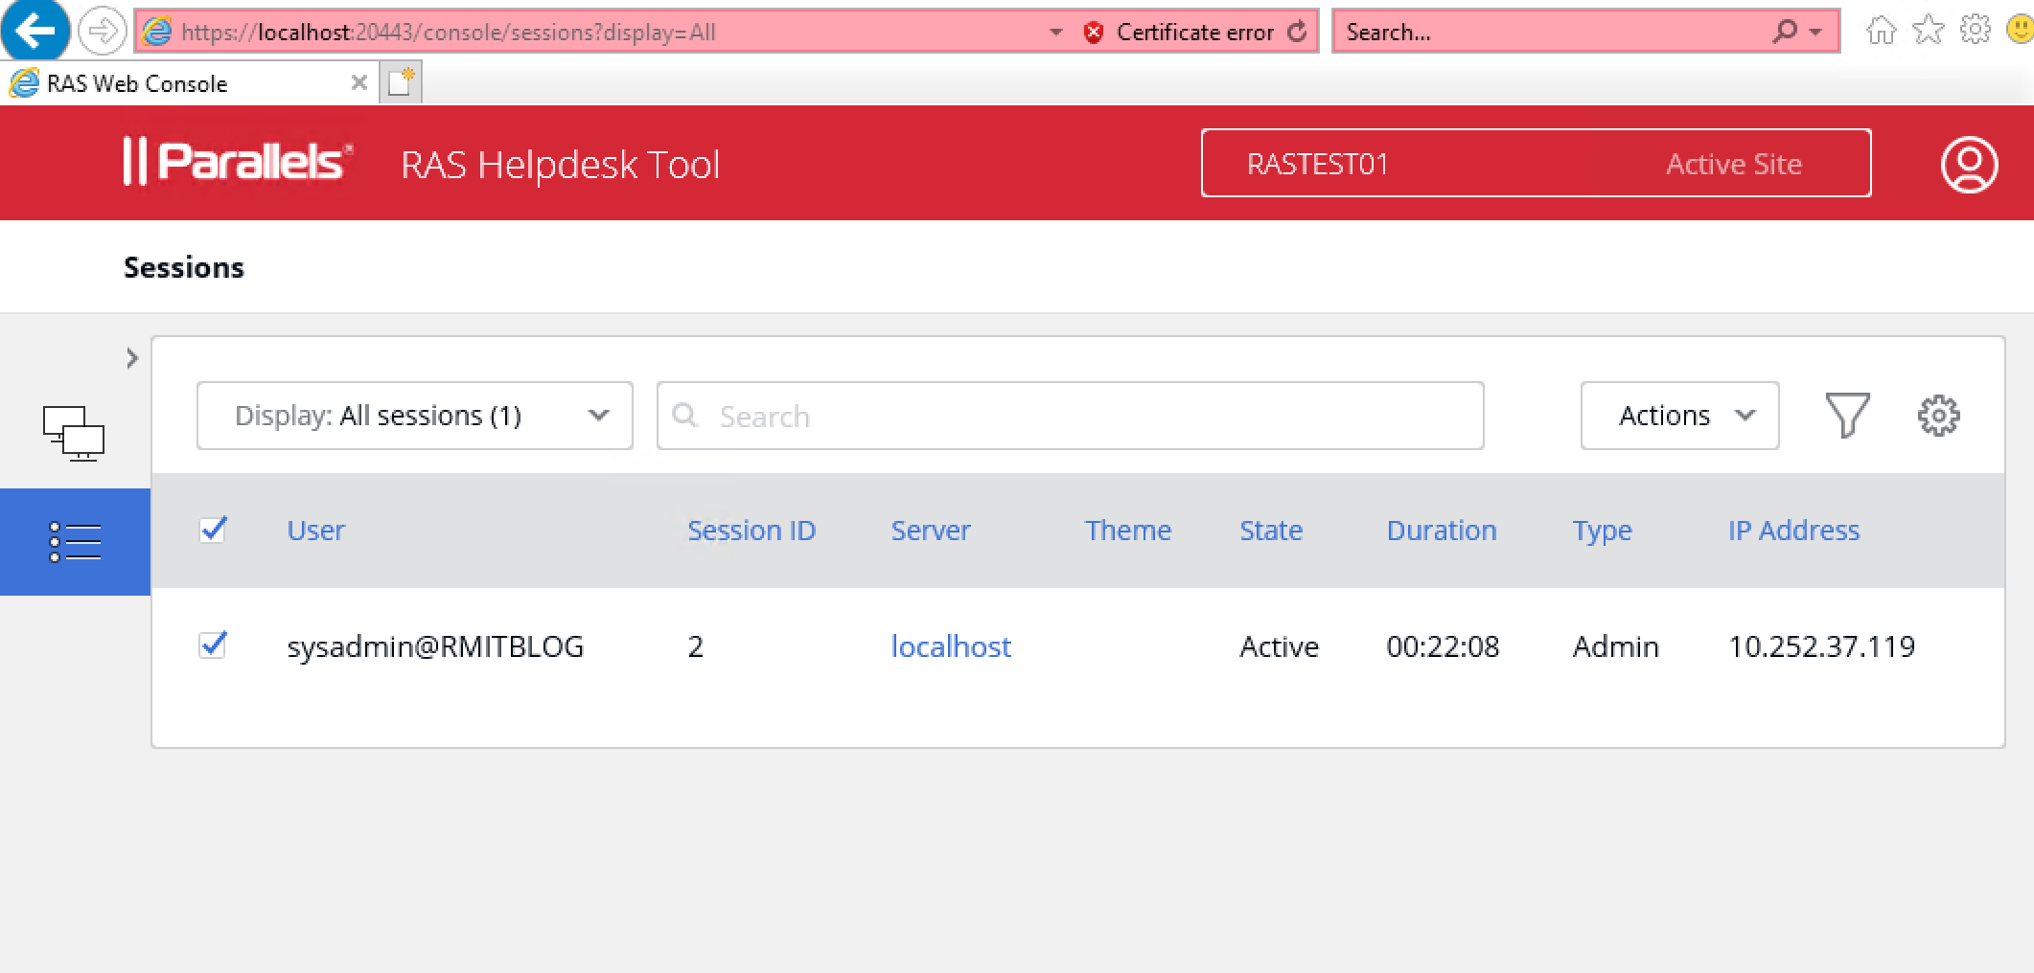Viewport: 2034px width, 973px height.
Task: Open the localhost server link
Action: pos(951,646)
